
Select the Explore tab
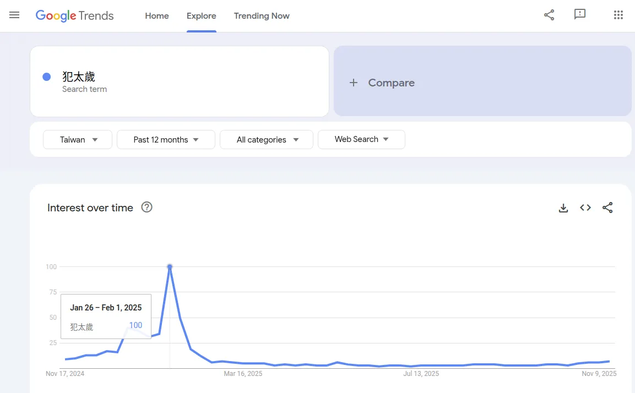[202, 16]
